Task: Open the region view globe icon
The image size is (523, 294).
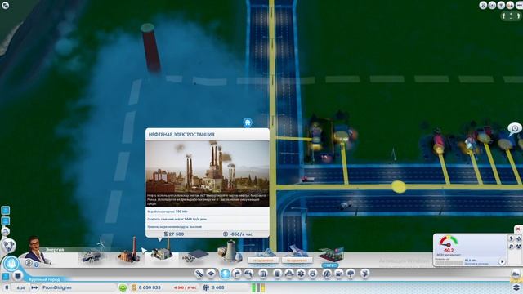Action: (9, 246)
